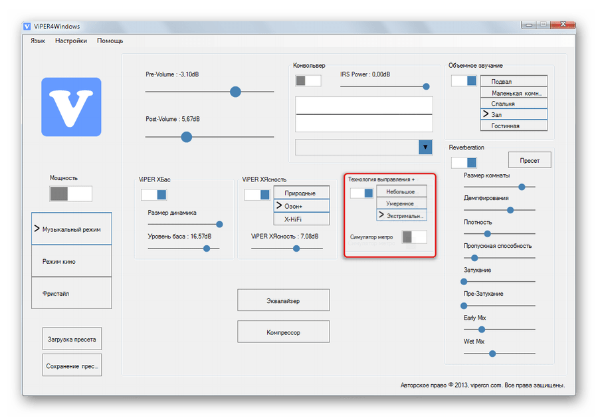Viewport: 598px width, 418px height.
Task: Click the ViPER4Windows title bar icon
Action: (27, 27)
